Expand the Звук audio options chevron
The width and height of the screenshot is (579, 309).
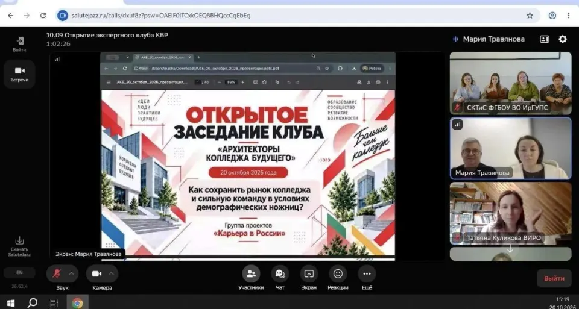coord(72,273)
